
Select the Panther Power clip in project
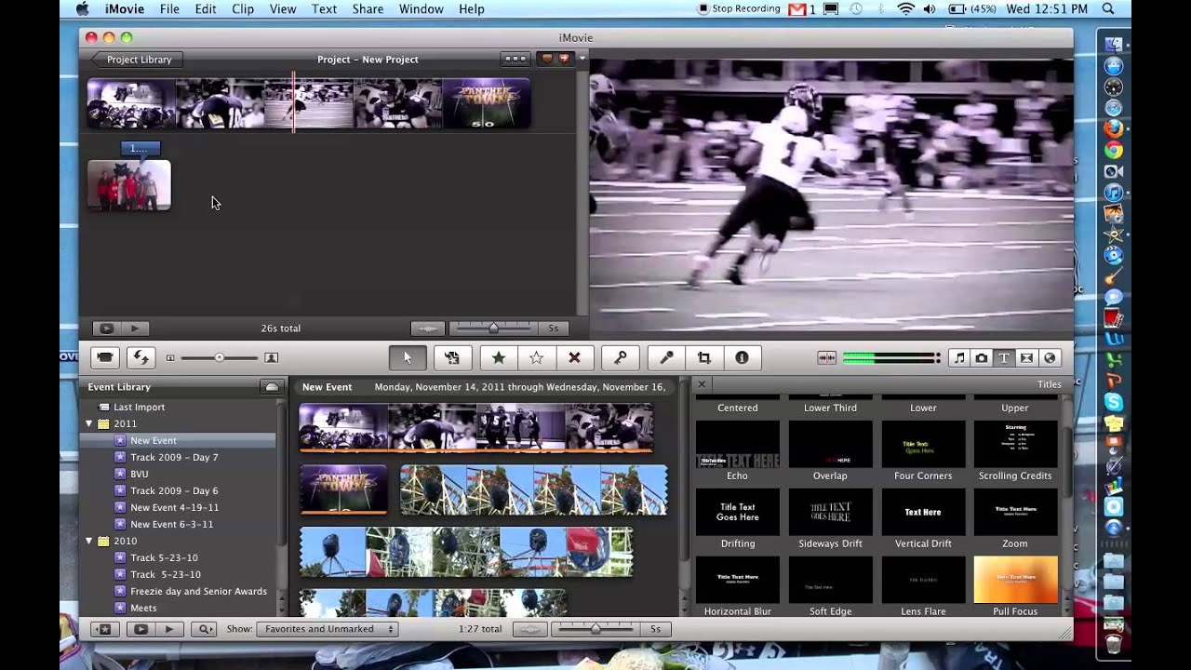point(487,103)
